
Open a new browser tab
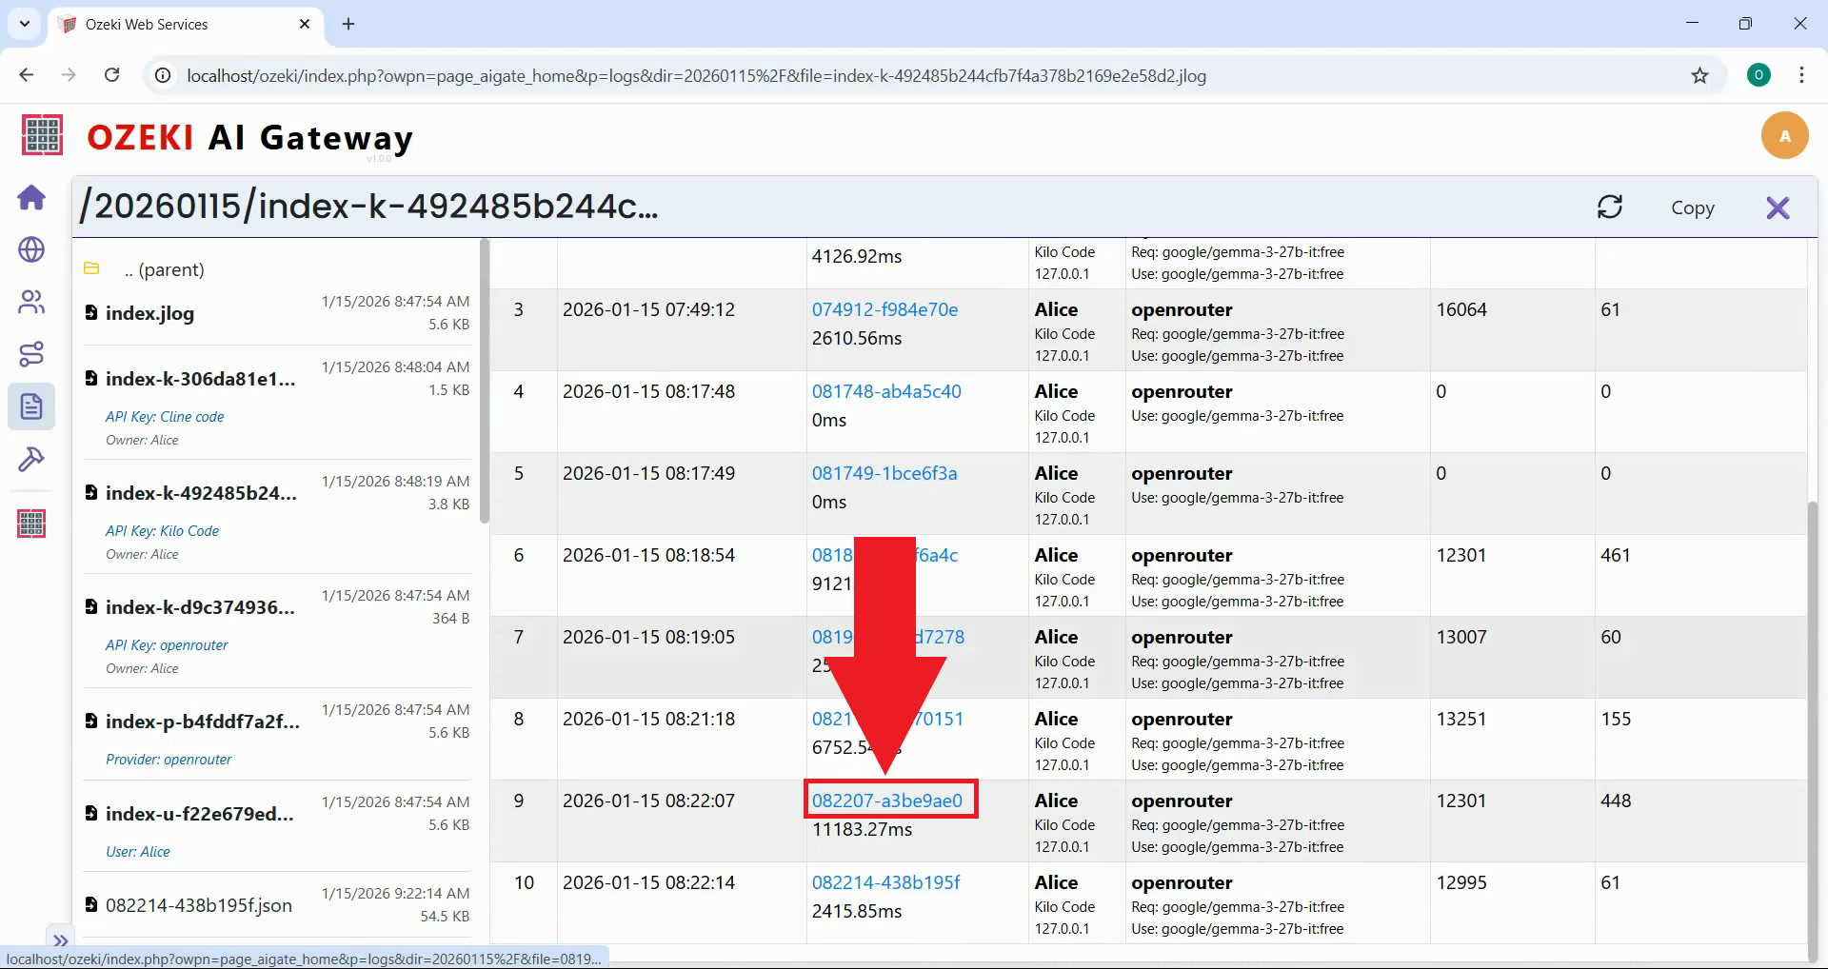click(348, 24)
